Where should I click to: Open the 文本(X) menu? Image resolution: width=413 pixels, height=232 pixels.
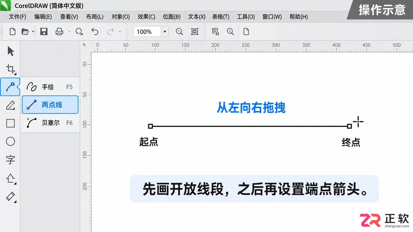197,17
